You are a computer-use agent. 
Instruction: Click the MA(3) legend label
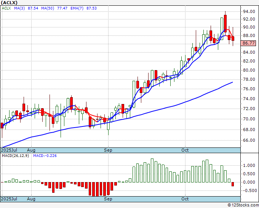[x=19, y=8]
